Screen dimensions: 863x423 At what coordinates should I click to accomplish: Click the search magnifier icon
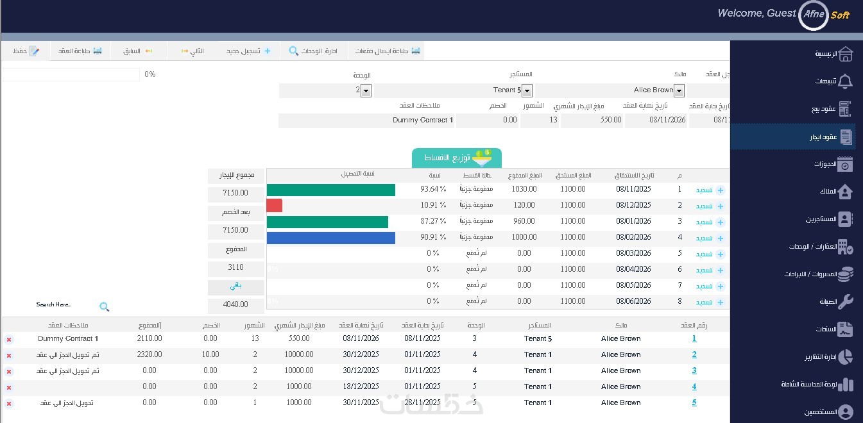tap(105, 306)
